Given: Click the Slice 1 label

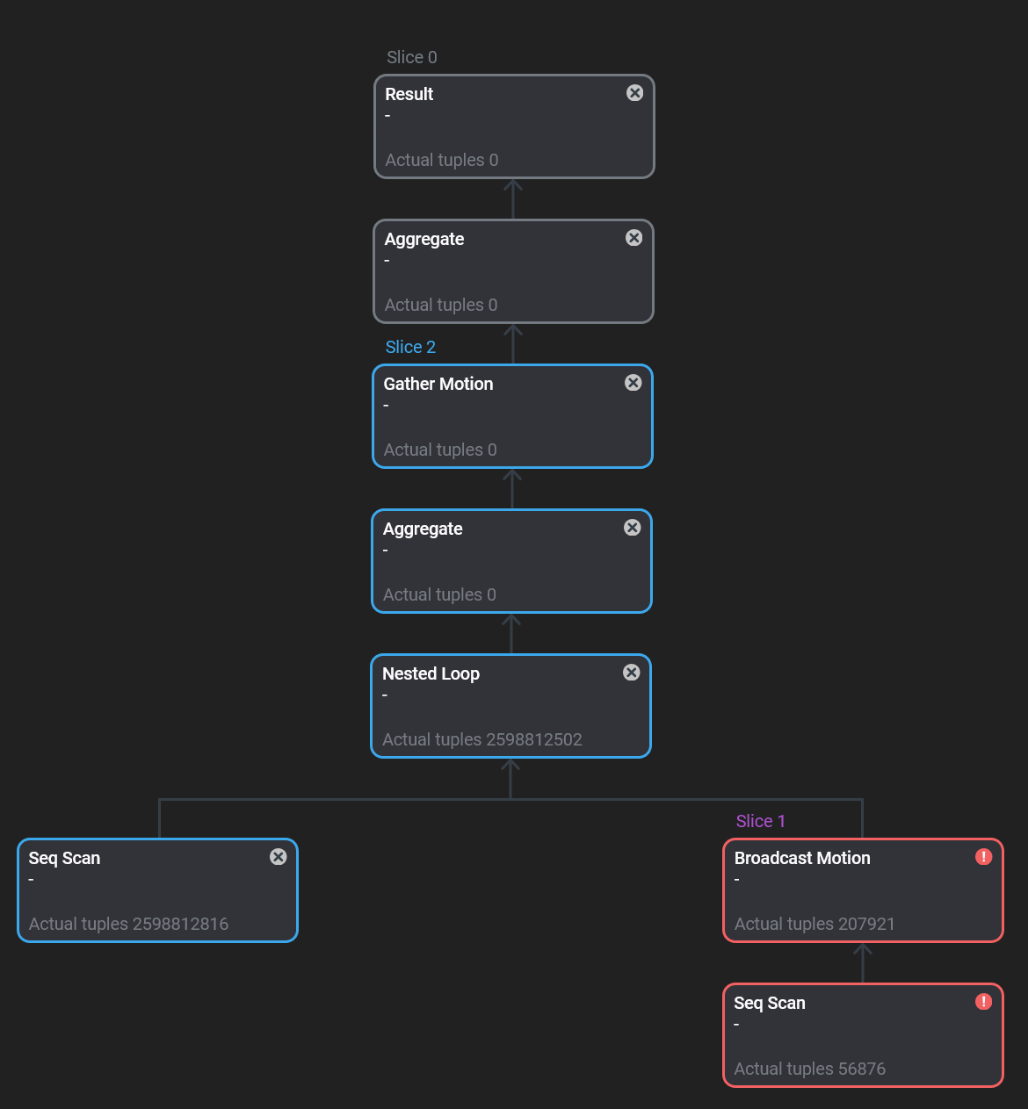Looking at the screenshot, I should (x=760, y=820).
